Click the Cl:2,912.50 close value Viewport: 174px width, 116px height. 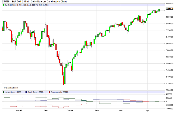coord(43,5)
